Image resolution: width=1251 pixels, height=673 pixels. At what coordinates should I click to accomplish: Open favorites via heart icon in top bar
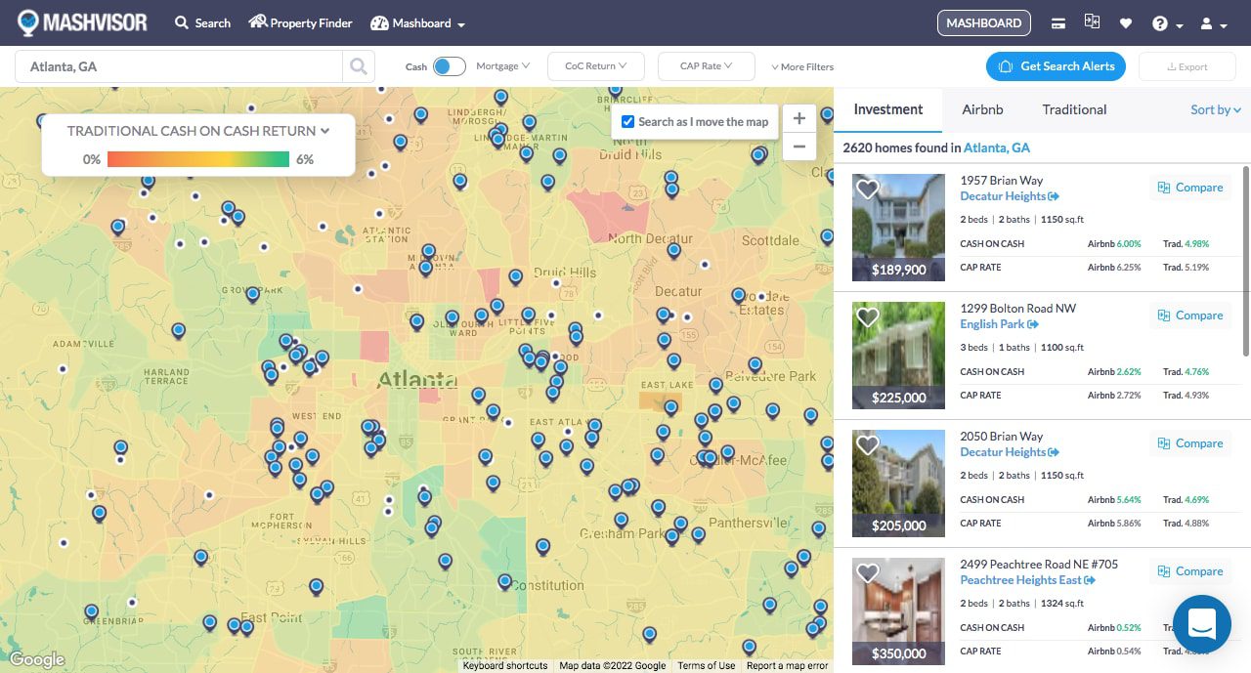(x=1126, y=22)
